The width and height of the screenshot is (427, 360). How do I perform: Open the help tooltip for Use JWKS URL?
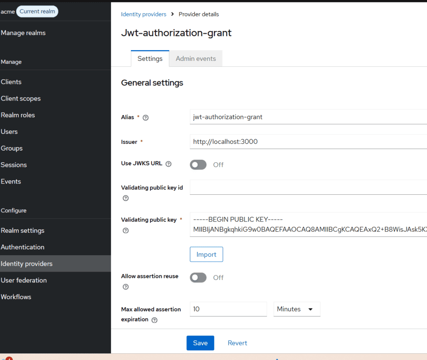(168, 164)
